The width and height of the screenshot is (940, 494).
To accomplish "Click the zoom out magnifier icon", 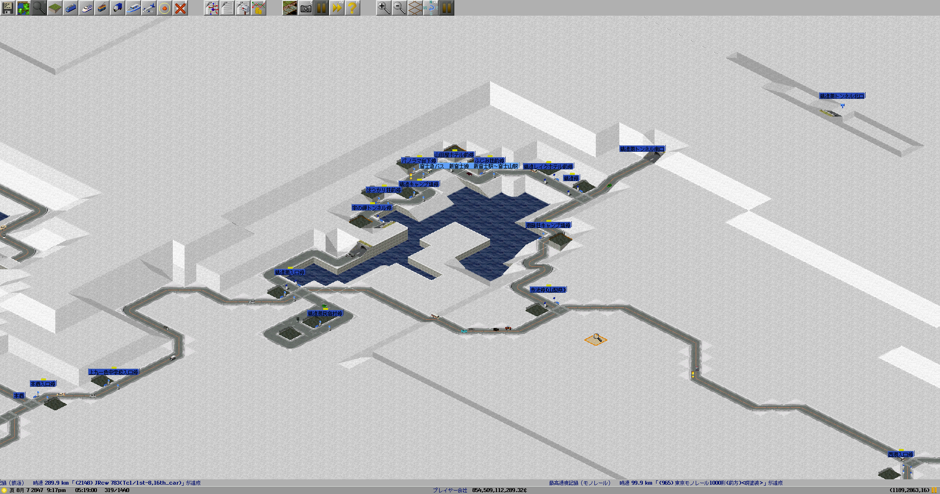I will (399, 8).
